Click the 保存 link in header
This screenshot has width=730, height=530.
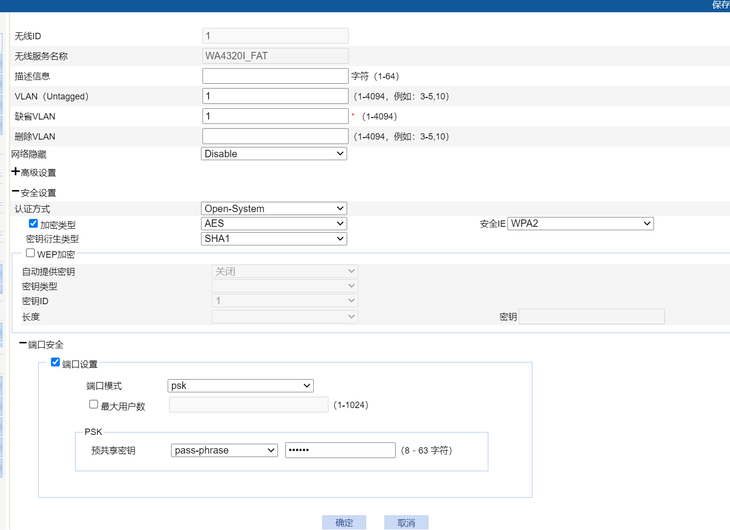721,5
